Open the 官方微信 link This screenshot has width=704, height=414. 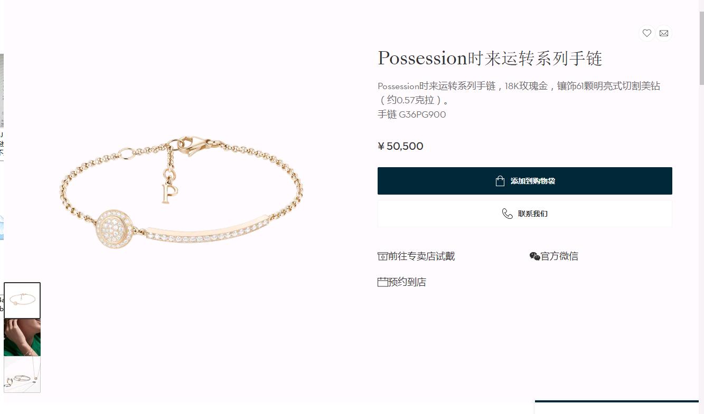(x=559, y=256)
